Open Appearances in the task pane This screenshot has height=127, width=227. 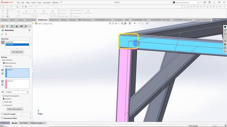click(x=225, y=44)
